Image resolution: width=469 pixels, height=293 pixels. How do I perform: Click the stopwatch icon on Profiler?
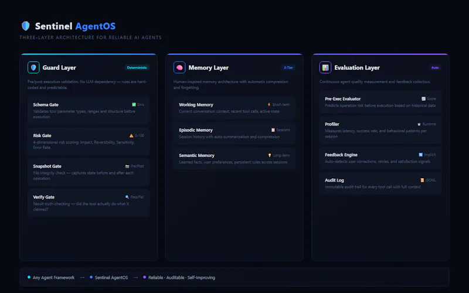click(419, 124)
